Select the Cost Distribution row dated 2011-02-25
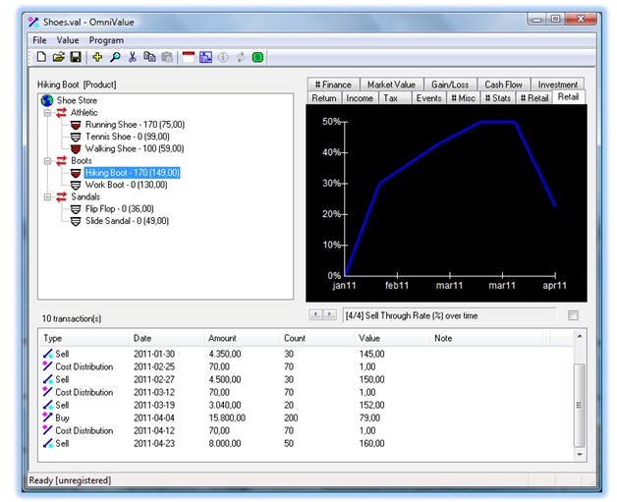The image size is (617, 502). tap(306, 366)
